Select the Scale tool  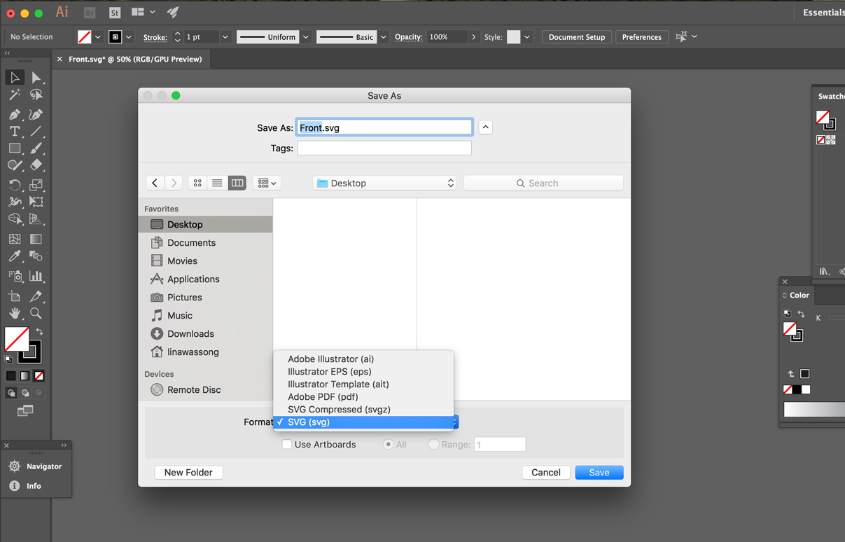pos(36,185)
